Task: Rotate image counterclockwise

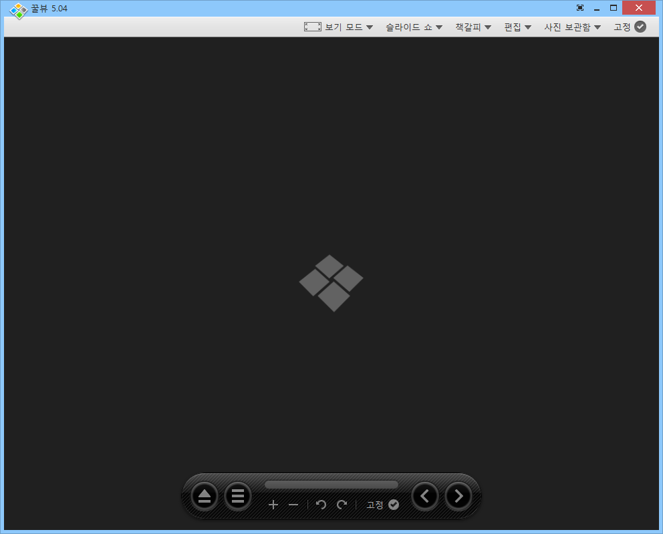Action: click(321, 505)
